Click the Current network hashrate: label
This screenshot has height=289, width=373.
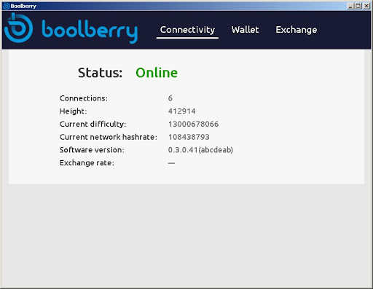click(109, 137)
